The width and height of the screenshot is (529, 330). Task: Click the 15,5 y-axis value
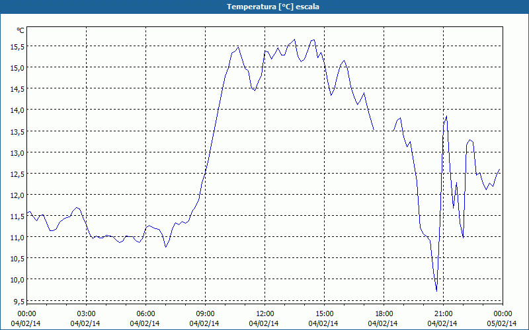[17, 47]
